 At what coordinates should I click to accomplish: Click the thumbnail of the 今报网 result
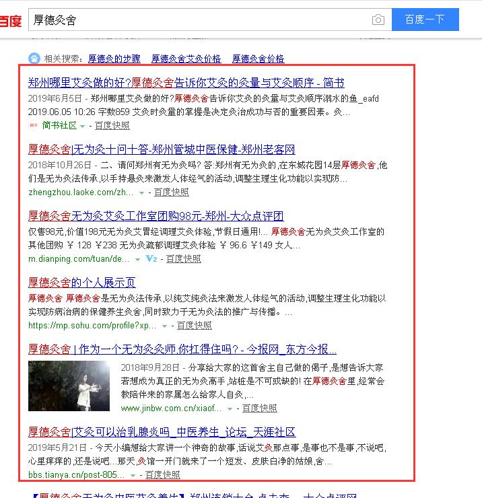[69, 386]
